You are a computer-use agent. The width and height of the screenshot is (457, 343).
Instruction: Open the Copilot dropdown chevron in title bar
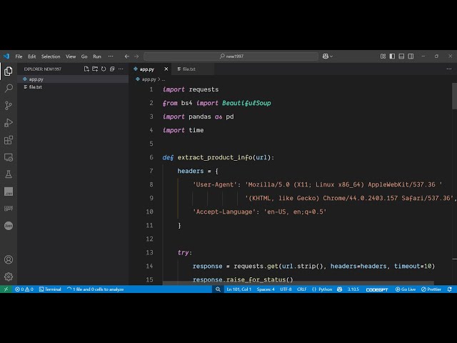(331, 56)
